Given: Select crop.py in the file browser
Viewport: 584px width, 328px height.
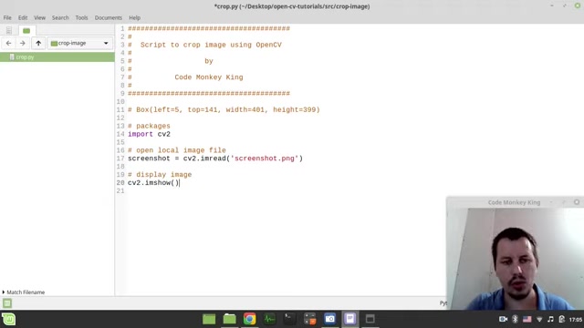Looking at the screenshot, I should tap(57, 56).
